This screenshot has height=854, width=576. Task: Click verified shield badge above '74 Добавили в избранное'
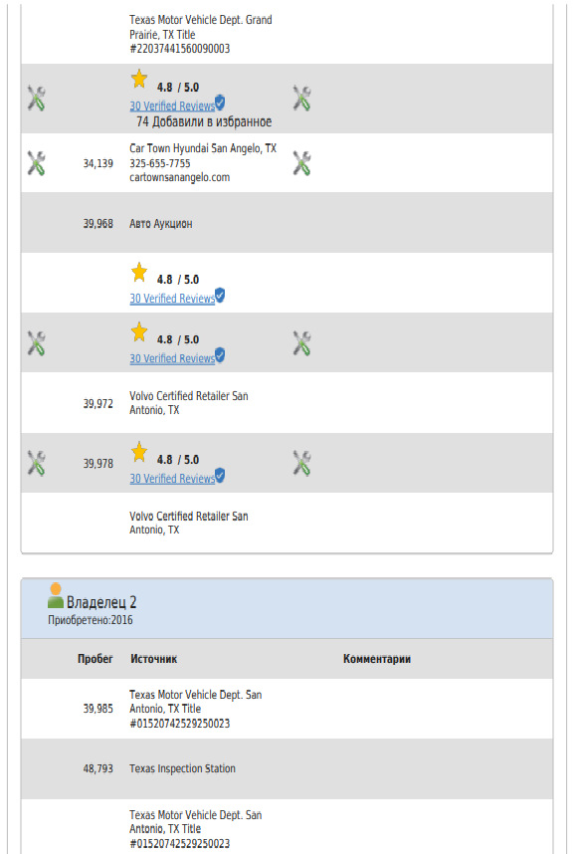(x=220, y=102)
